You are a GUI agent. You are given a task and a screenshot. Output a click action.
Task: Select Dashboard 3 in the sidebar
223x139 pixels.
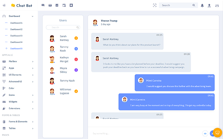[16, 36]
